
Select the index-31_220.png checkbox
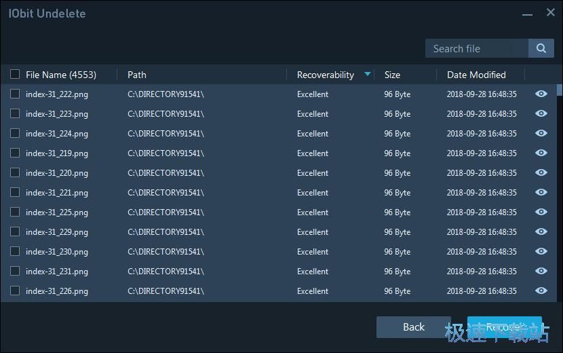[15, 173]
